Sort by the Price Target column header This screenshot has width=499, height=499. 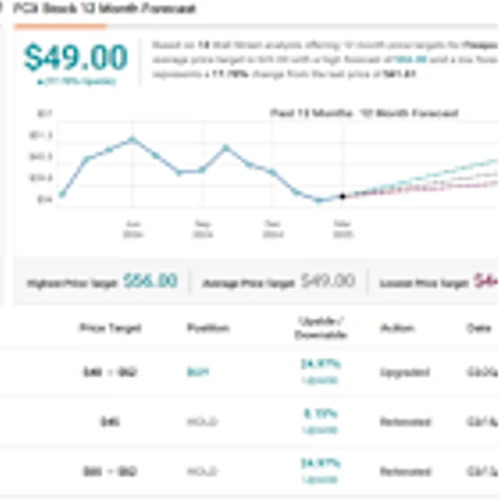(110, 328)
